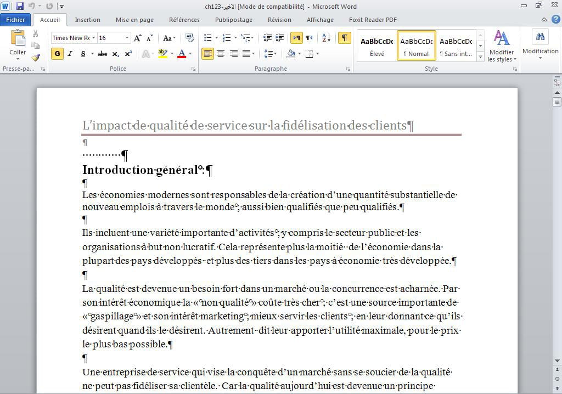Activate the format painter brush
Screen dimensions: 562x394
tap(36, 57)
